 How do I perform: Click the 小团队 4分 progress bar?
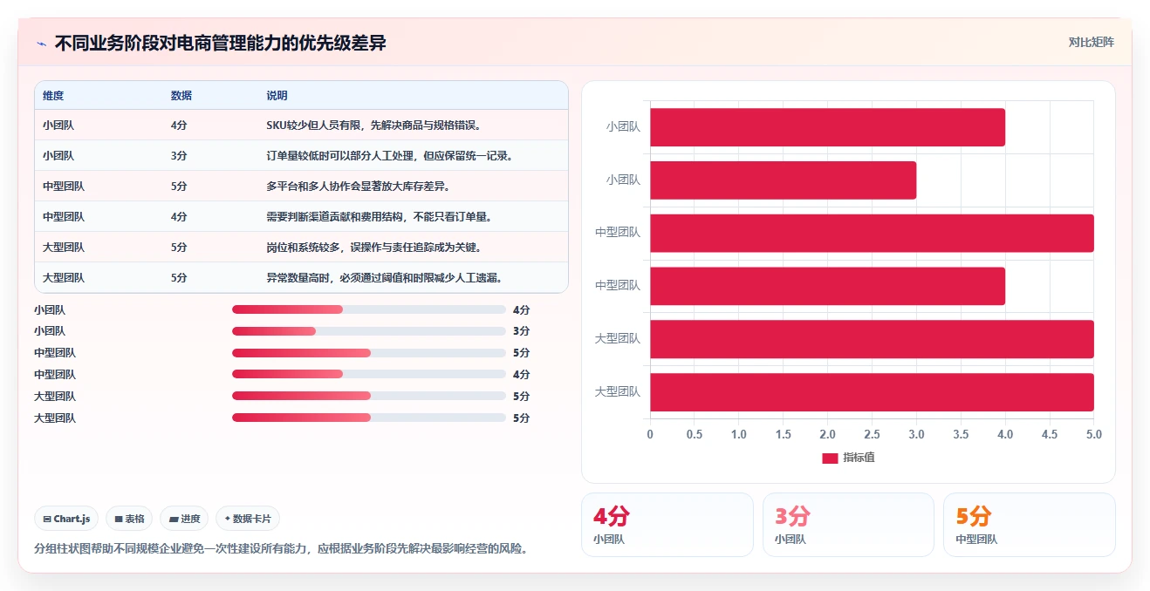(x=369, y=309)
